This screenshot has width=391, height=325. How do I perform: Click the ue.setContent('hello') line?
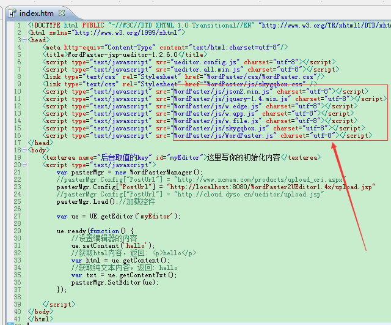113,245
